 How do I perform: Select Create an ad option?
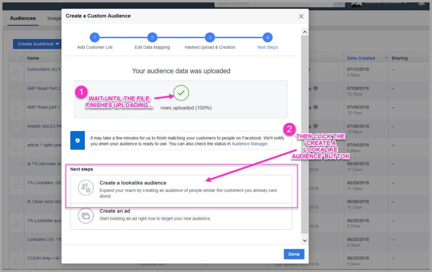point(181,216)
